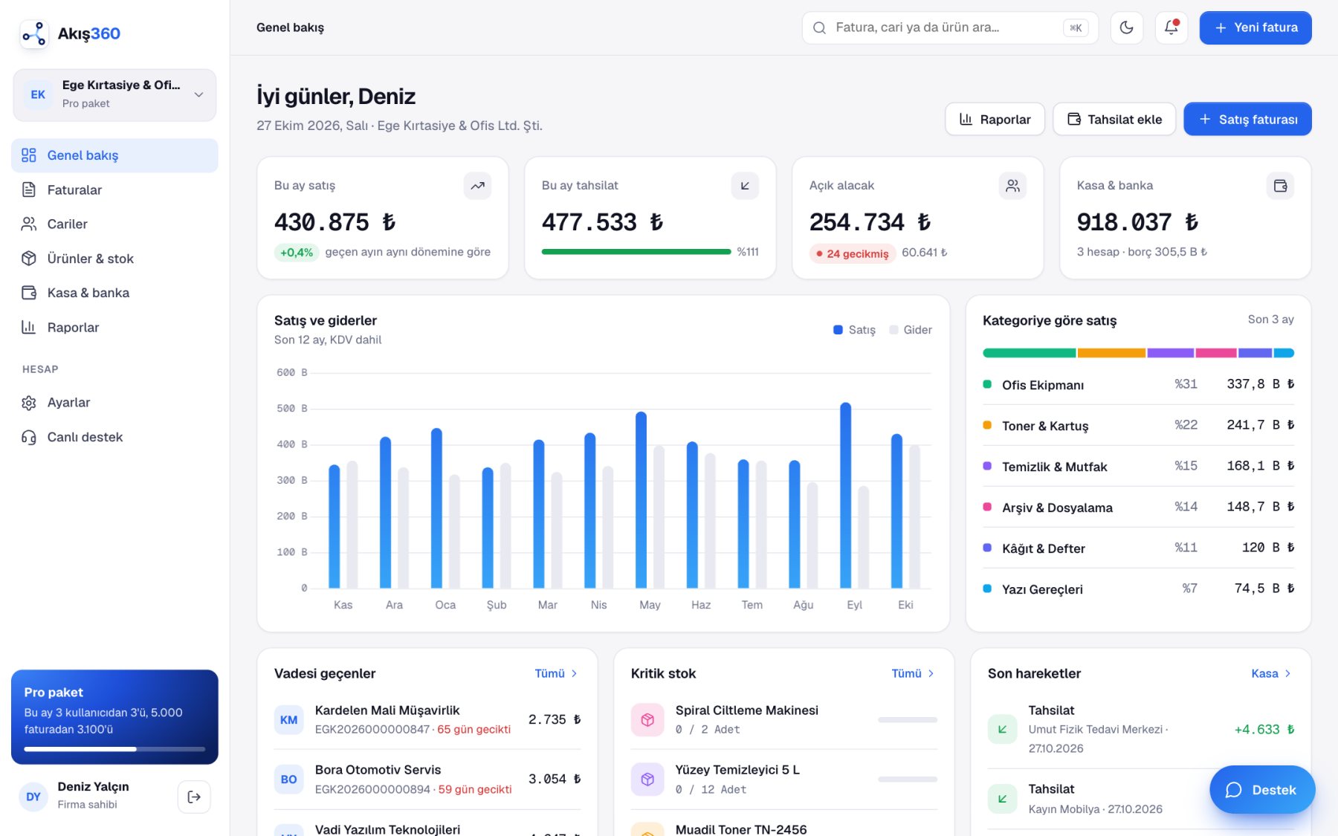Open Tümü link in Kritik stok

(913, 673)
